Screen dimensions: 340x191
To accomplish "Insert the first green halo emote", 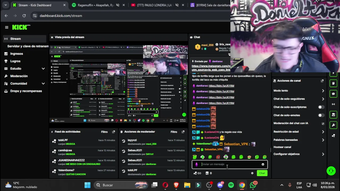I will pos(195,157).
